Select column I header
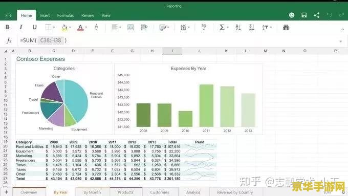This screenshot has height=196, width=348. pos(172,51)
